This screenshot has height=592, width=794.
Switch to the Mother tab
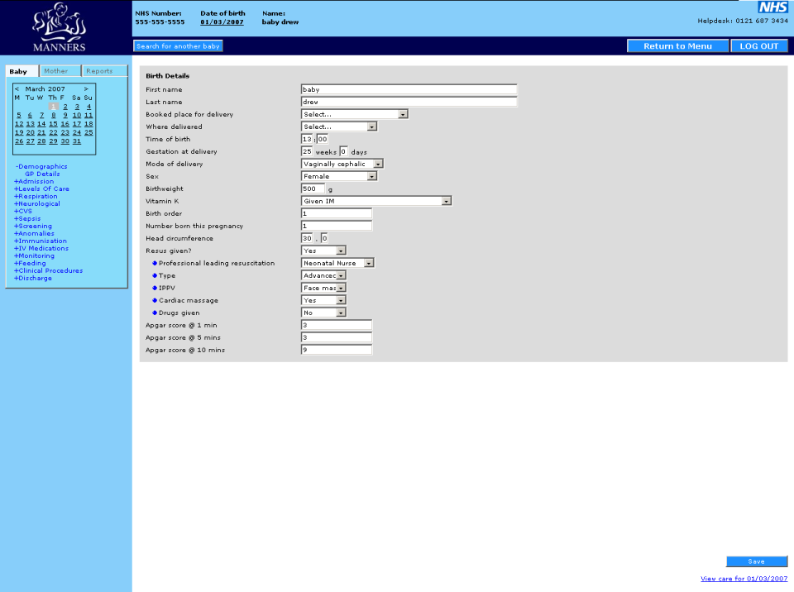click(x=60, y=71)
